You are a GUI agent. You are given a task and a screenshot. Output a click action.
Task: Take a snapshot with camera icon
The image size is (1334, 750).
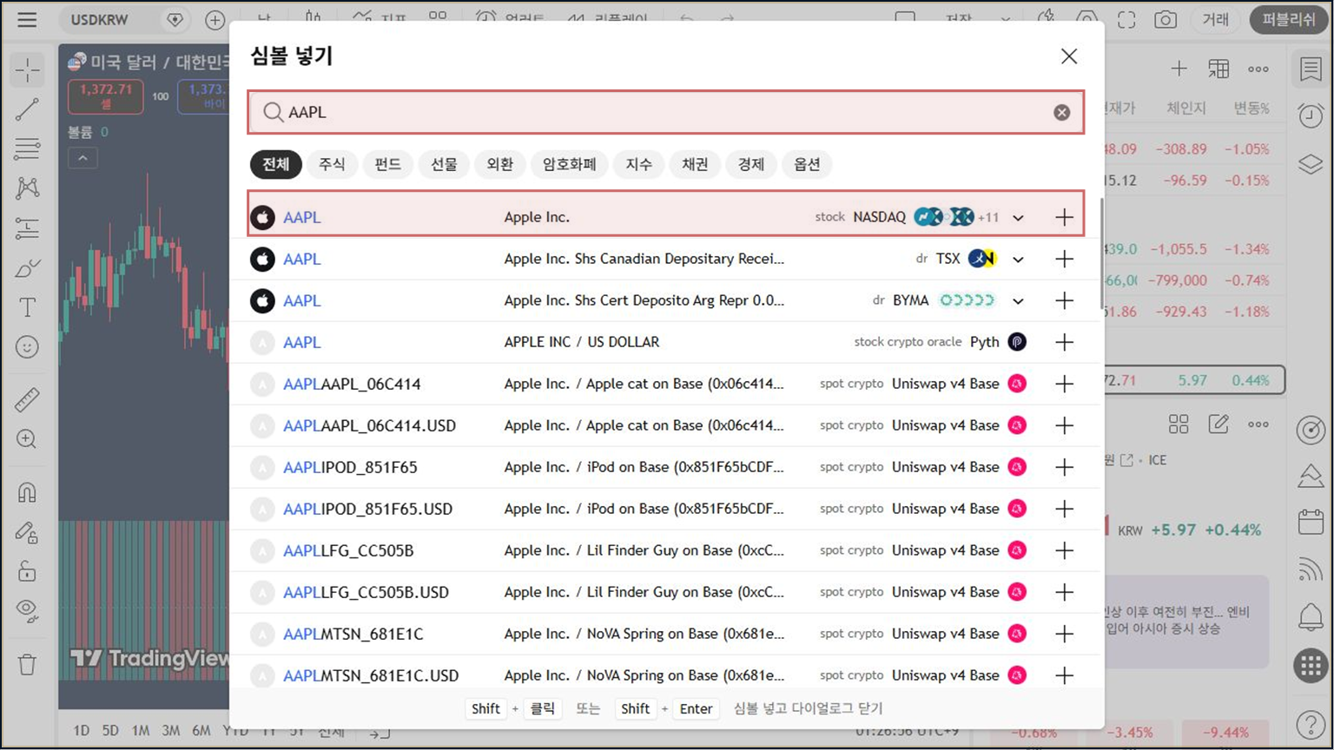pos(1166,19)
